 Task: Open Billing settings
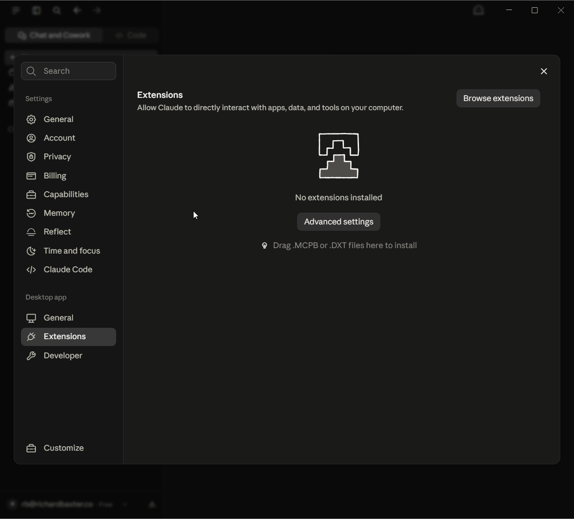pyautogui.click(x=68, y=176)
